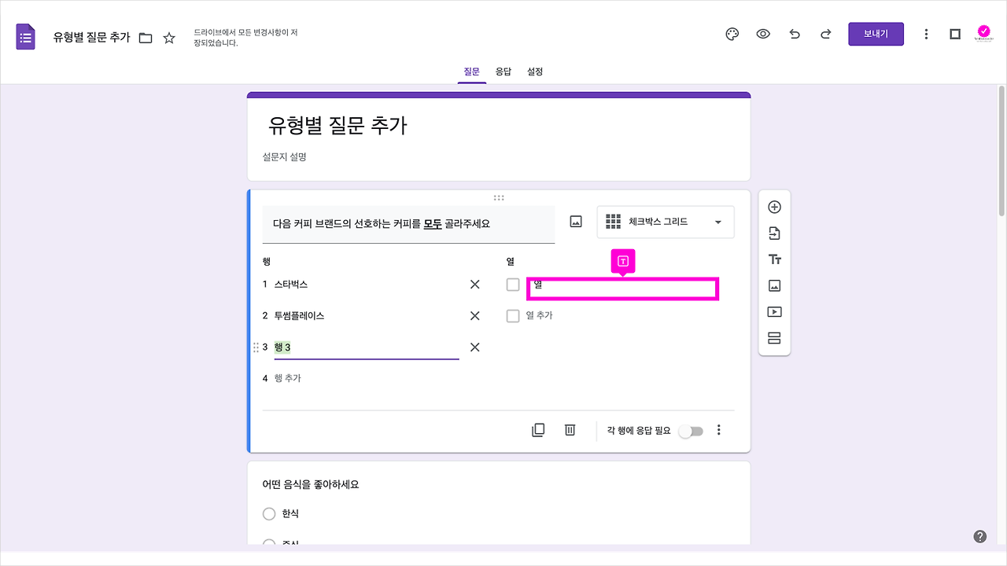Screen dimensions: 1007x566
Task: Select the 한식 radio button
Action: (x=268, y=513)
